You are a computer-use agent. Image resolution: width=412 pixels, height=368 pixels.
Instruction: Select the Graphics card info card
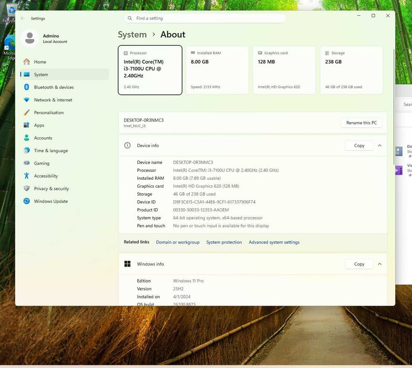(x=284, y=70)
